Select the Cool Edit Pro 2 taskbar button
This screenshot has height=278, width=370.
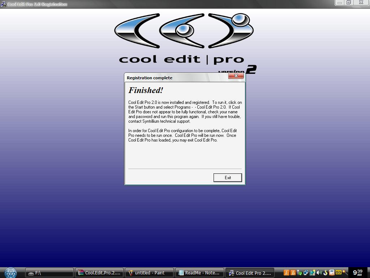(x=250, y=273)
